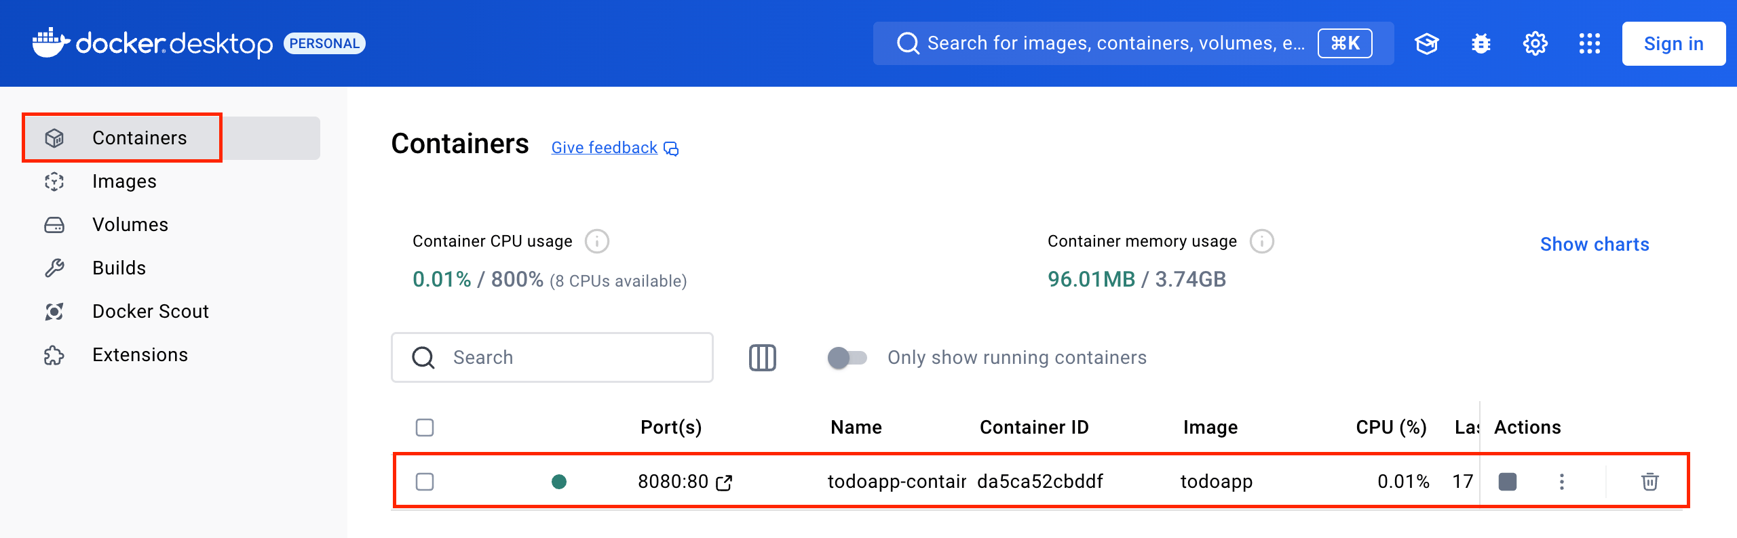Image resolution: width=1737 pixels, height=538 pixels.
Task: Open the todoapp-contair container name
Action: [x=897, y=481]
